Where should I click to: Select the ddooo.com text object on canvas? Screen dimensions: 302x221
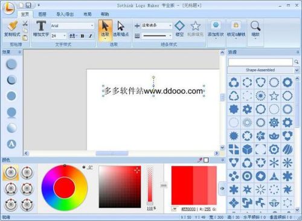click(153, 91)
